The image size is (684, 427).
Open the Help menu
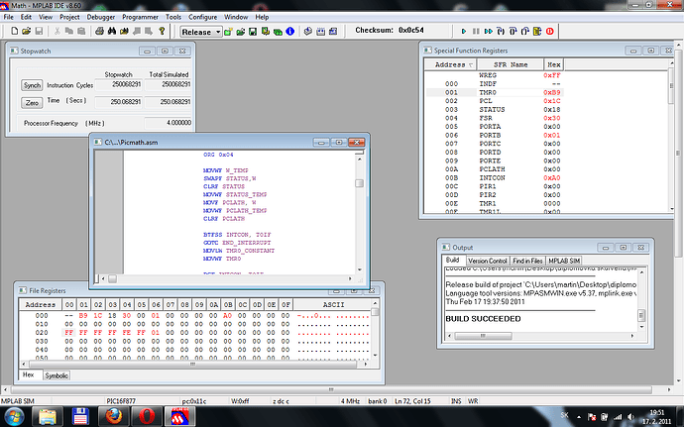(262, 17)
